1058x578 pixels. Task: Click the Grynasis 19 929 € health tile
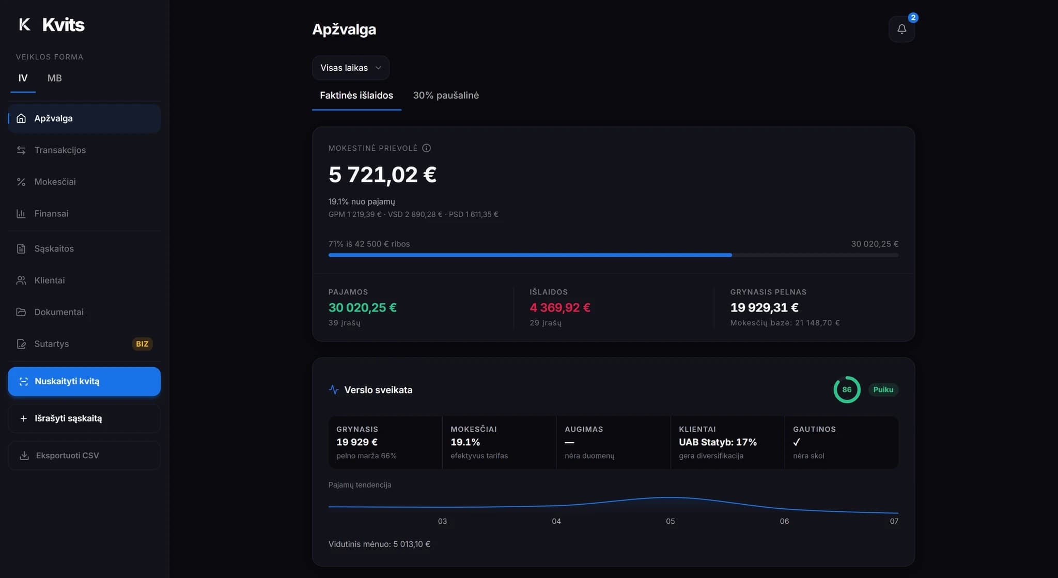click(x=385, y=443)
